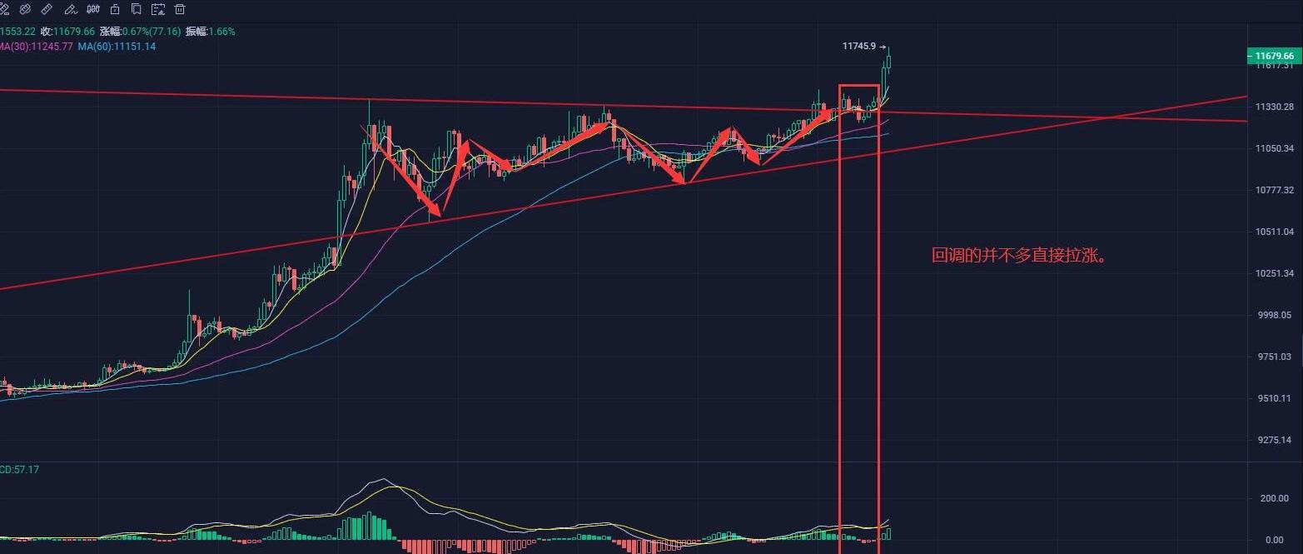Click the MA(60) indicator label
This screenshot has width=1303, height=554.
click(117, 47)
